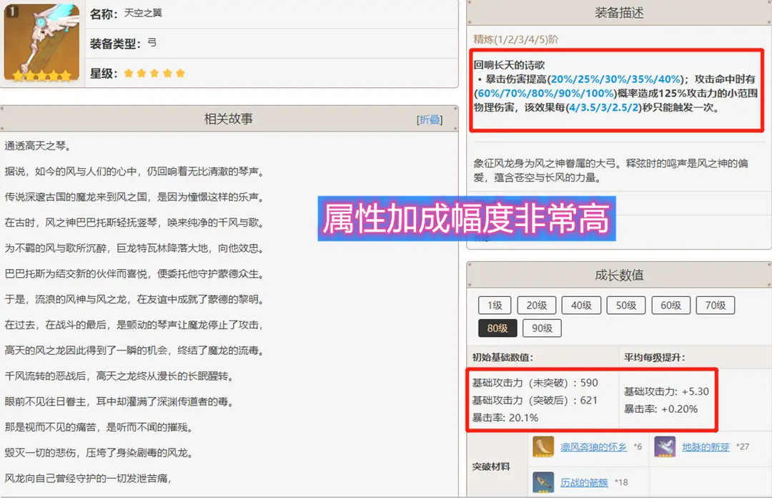Switch to the 40级 level tab

(581, 306)
